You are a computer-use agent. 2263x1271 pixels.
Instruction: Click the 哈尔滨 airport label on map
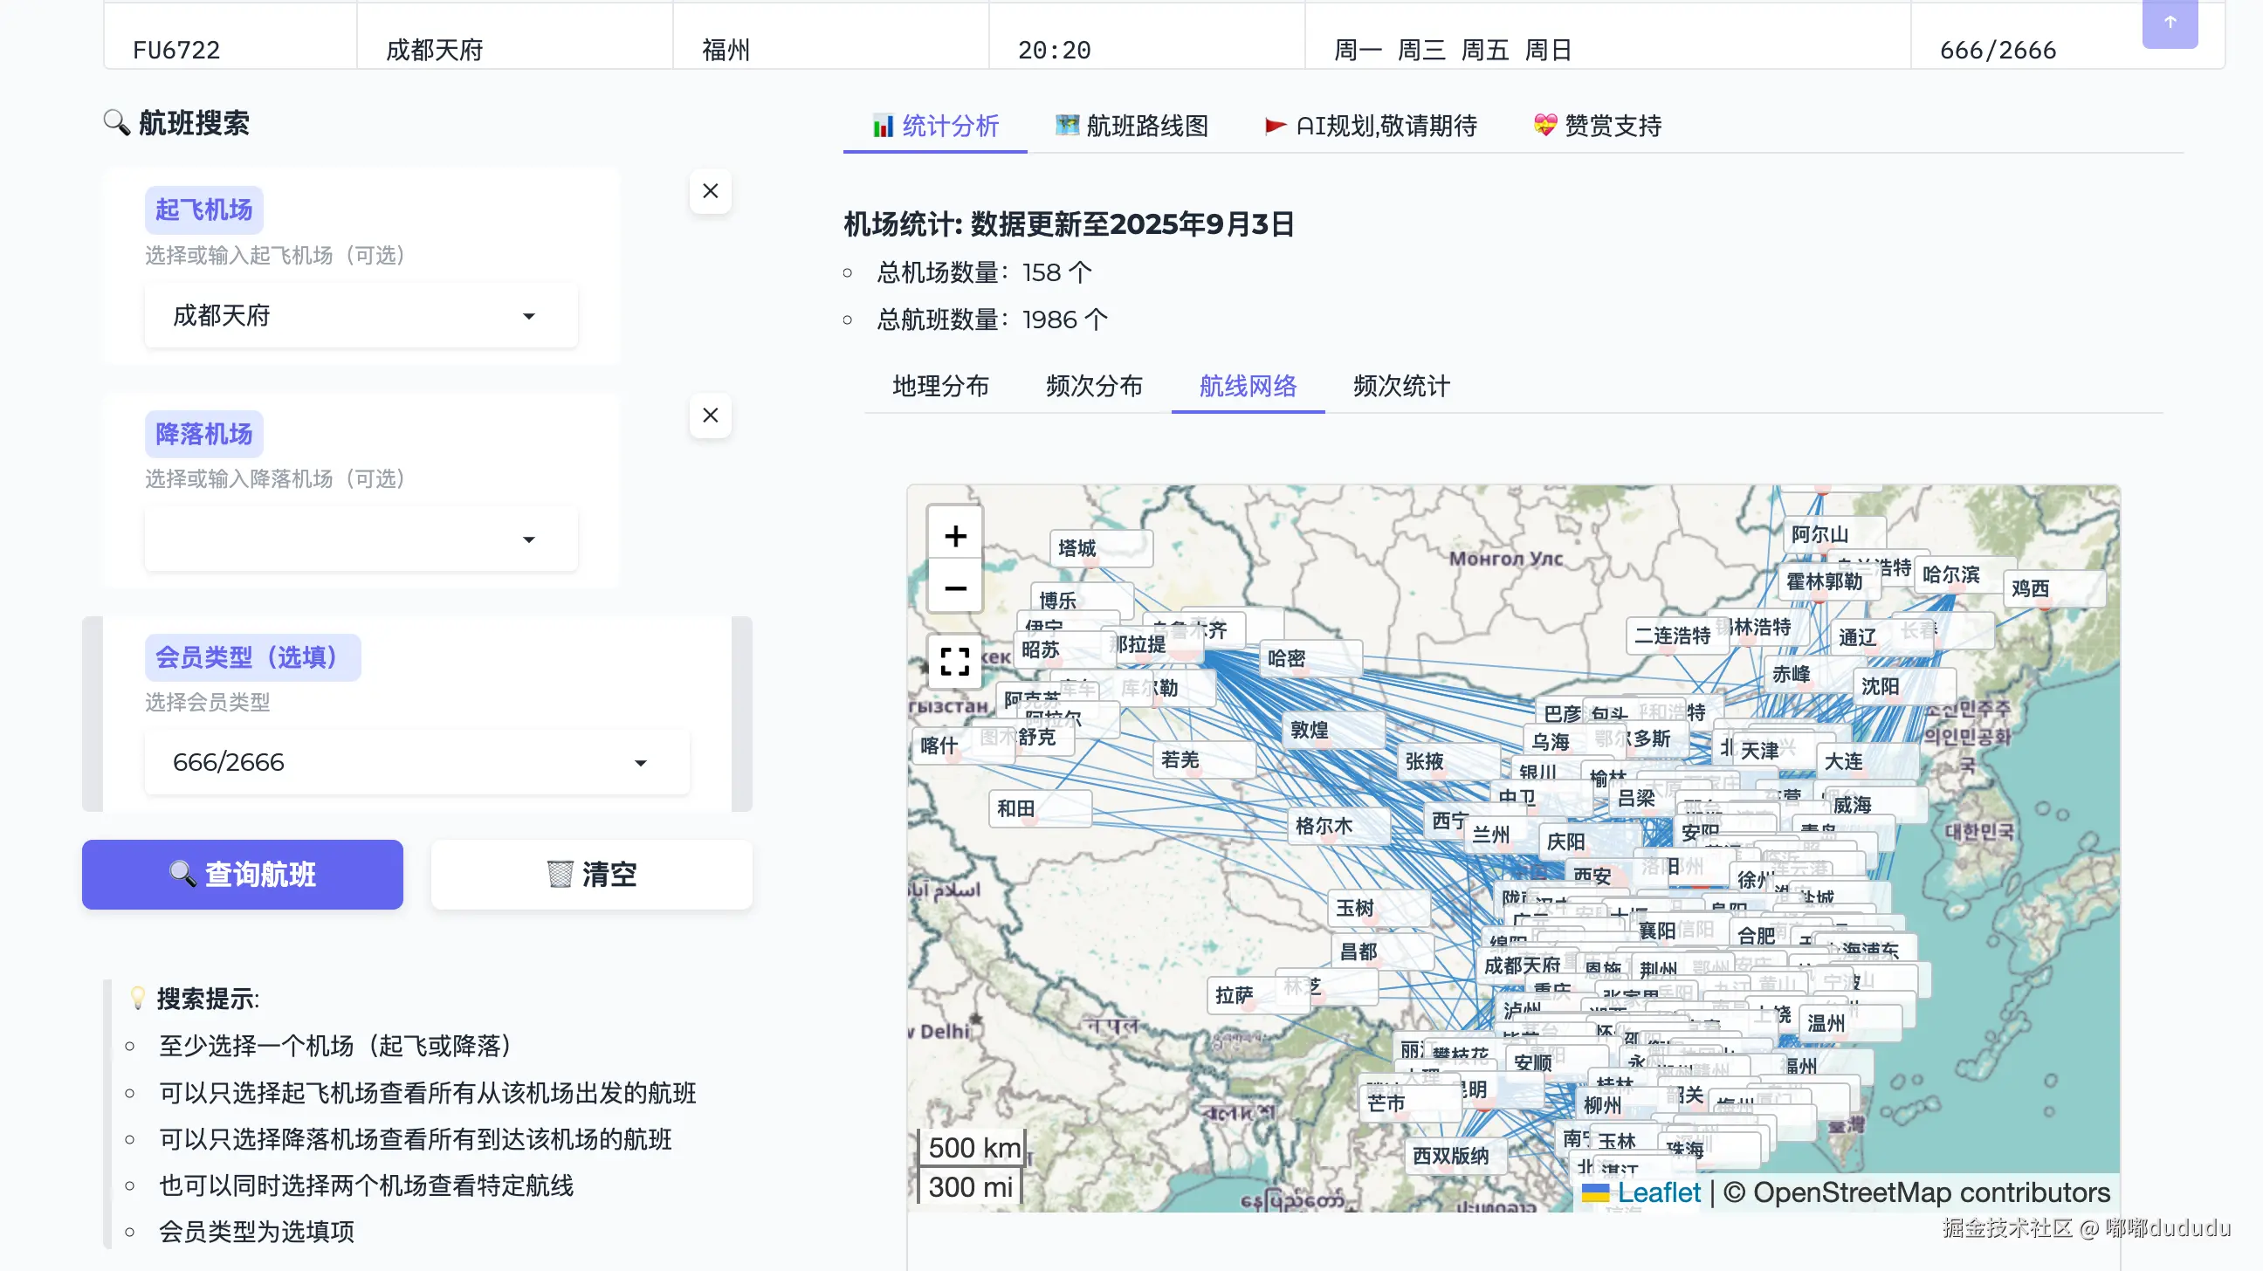tap(1950, 574)
